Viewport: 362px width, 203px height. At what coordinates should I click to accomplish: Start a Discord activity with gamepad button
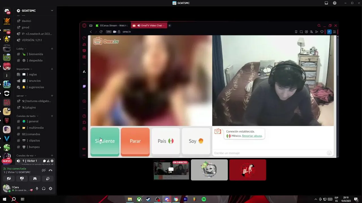click(x=35, y=178)
